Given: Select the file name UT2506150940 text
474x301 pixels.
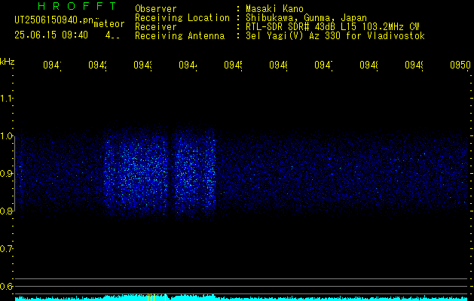Looking at the screenshot, I should click(x=54, y=20).
